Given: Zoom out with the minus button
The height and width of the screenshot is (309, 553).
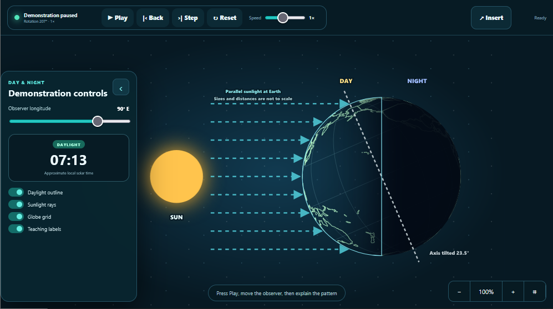Looking at the screenshot, I should pyautogui.click(x=459, y=292).
